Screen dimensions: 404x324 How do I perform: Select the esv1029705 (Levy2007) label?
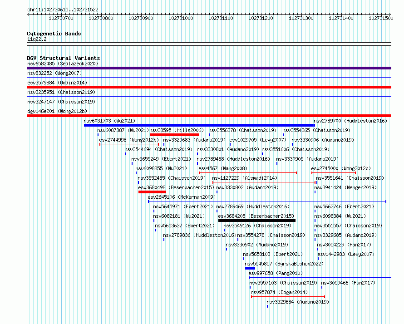point(258,140)
